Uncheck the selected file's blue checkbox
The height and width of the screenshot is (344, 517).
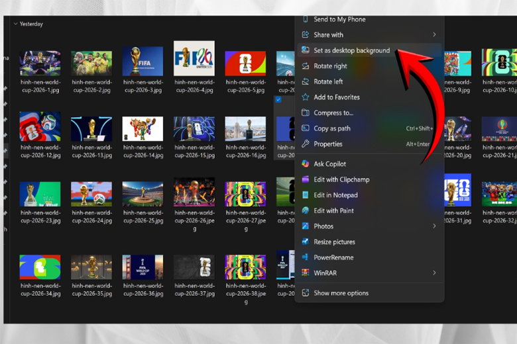278,99
